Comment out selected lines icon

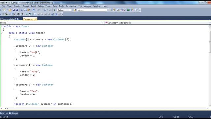(26, 14)
